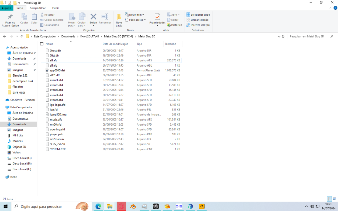Toggle the select-all checkbox beside Nome header

(x=42, y=44)
